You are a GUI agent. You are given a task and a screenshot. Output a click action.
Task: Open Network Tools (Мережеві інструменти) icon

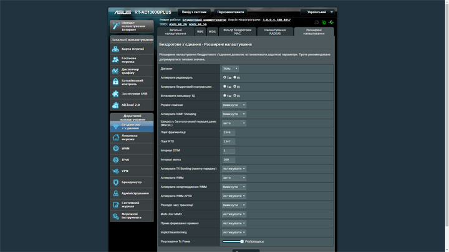[x=115, y=216]
